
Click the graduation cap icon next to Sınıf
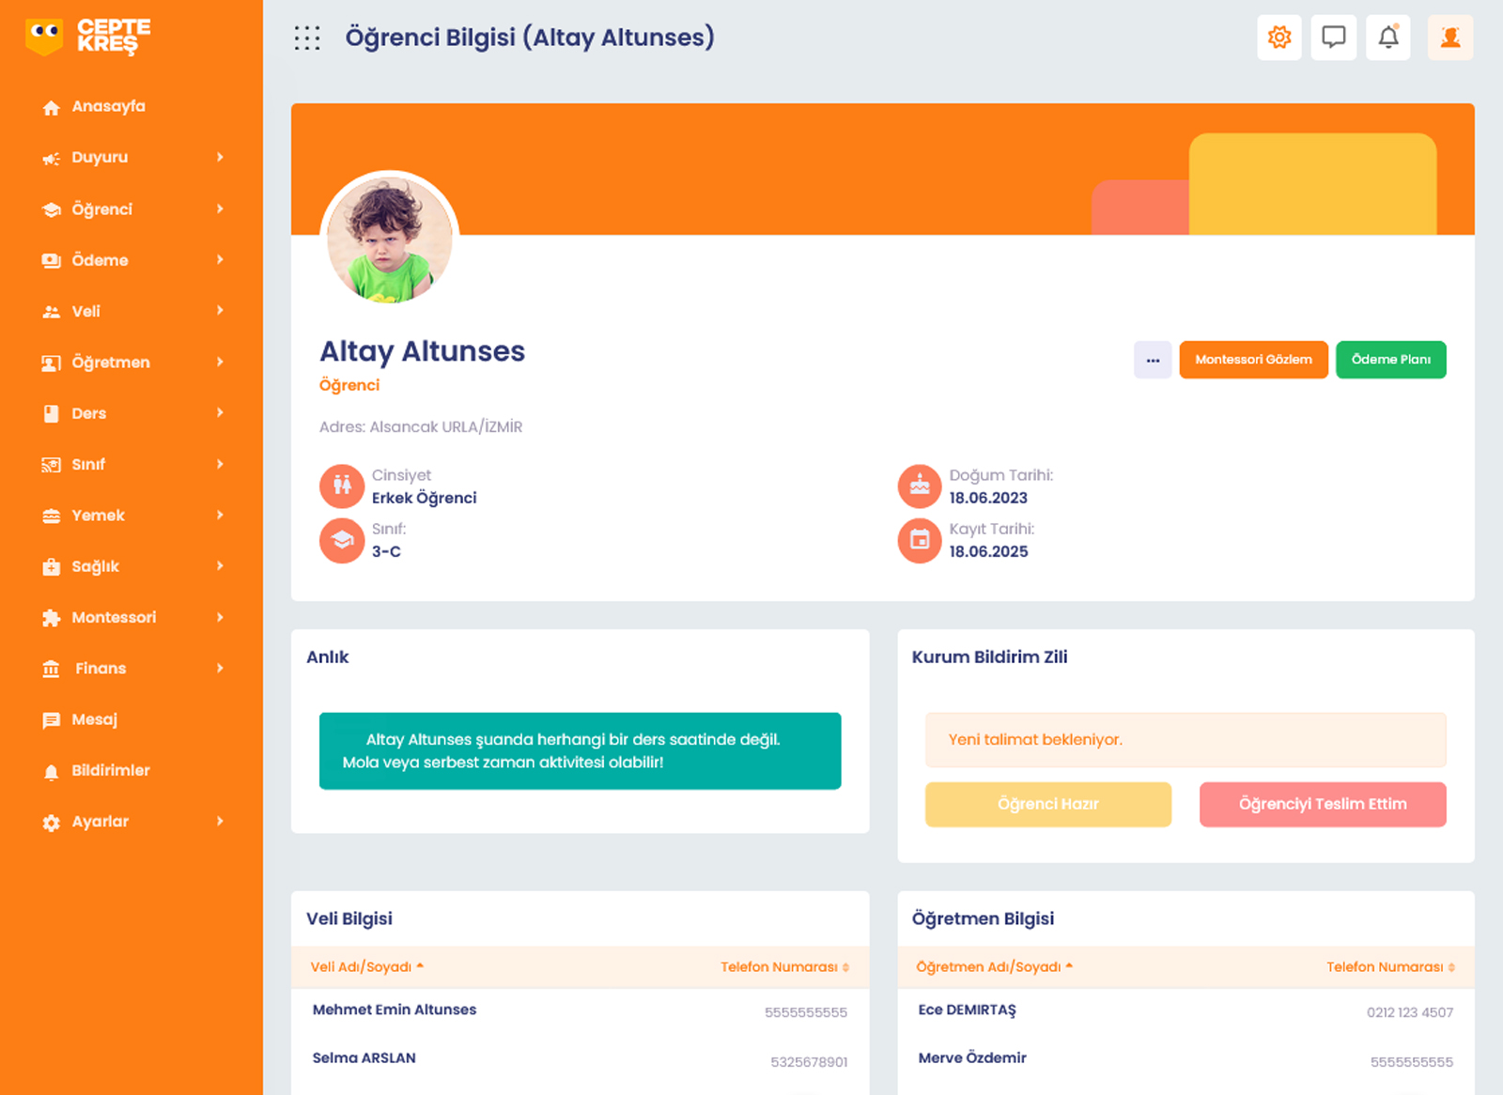pos(342,540)
